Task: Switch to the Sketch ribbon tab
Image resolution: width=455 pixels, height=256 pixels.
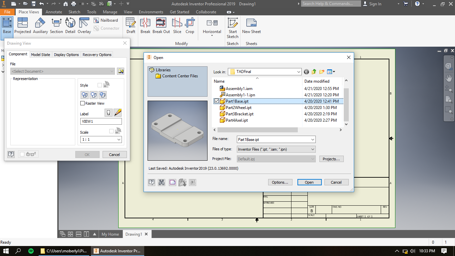Action: [74, 12]
